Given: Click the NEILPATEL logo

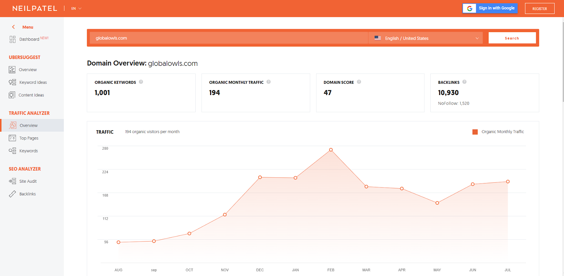Looking at the screenshot, I should click(x=35, y=8).
